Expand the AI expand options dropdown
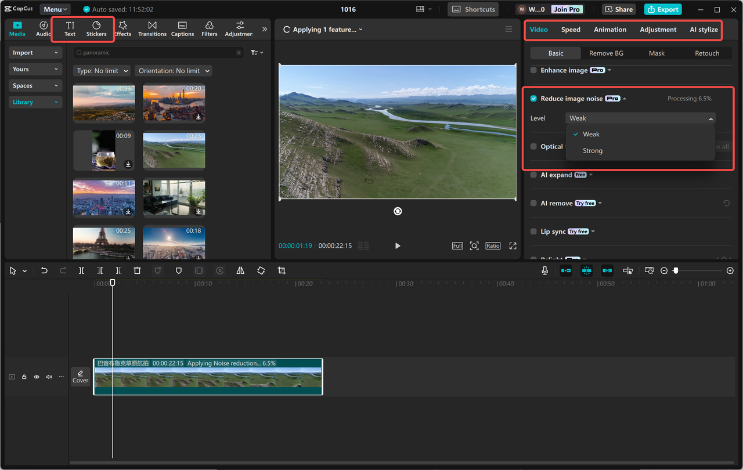This screenshot has height=470, width=743. 590,174
